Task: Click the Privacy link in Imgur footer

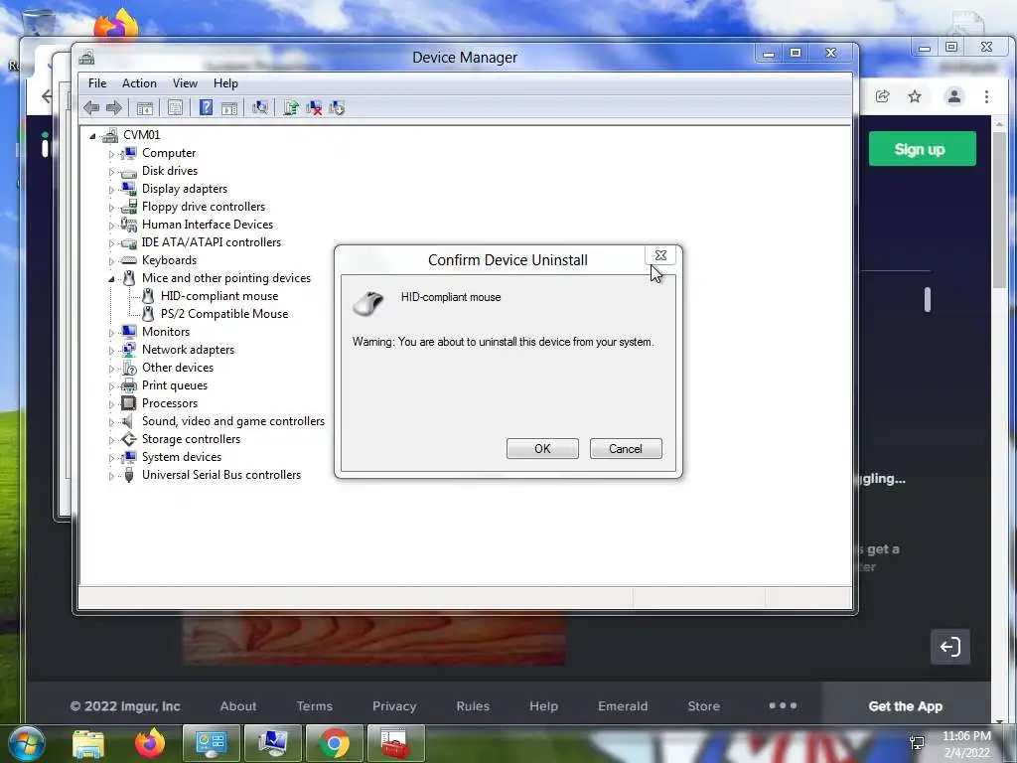Action: click(x=394, y=706)
